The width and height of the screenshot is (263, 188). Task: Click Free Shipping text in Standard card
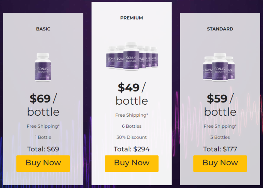[x=220, y=126]
